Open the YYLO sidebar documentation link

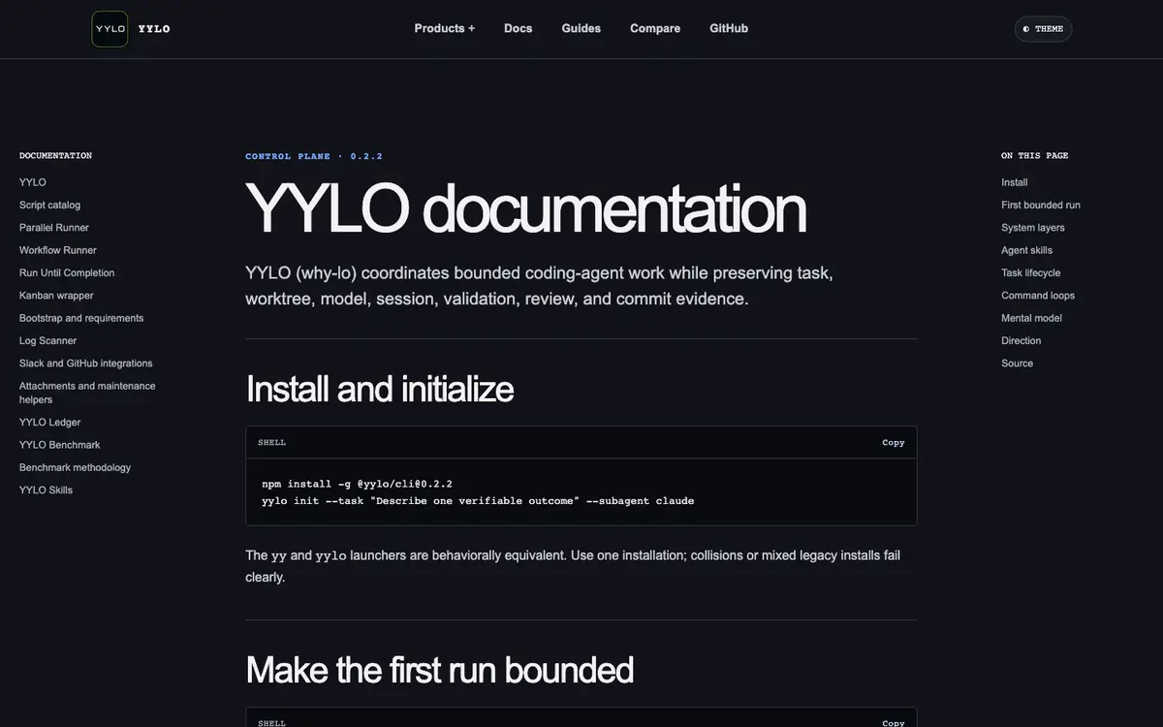tap(33, 182)
